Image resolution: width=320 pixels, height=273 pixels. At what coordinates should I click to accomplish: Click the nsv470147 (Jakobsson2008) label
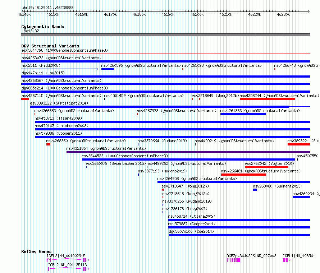[x=61, y=126]
